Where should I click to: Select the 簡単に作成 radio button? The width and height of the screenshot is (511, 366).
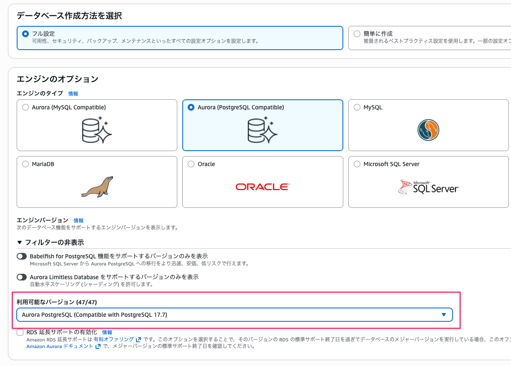point(357,33)
